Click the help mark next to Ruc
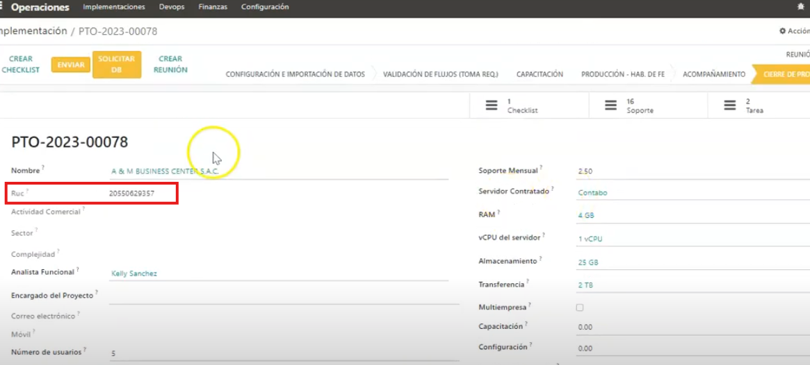The image size is (810, 365). click(x=28, y=190)
